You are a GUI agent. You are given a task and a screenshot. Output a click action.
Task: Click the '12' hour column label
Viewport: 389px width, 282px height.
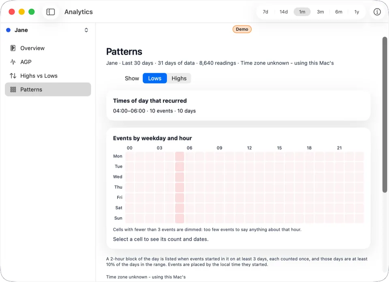pyautogui.click(x=249, y=148)
